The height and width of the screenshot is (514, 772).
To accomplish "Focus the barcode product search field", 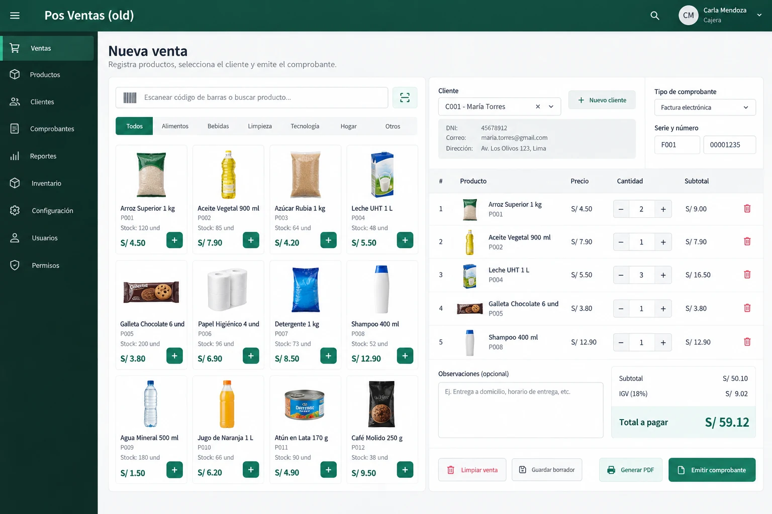I will click(252, 97).
